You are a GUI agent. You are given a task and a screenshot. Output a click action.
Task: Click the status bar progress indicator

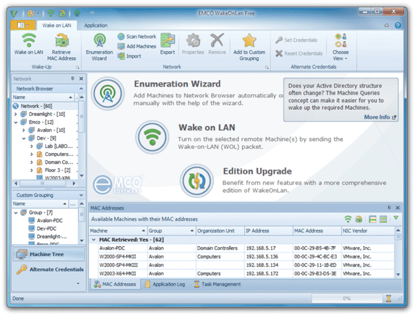347,298
